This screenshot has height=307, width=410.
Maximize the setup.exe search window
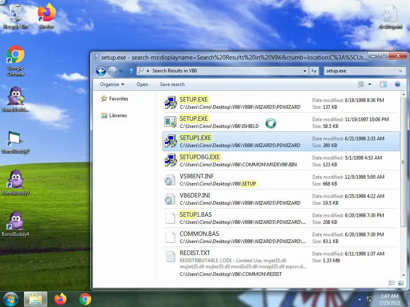tap(384, 56)
